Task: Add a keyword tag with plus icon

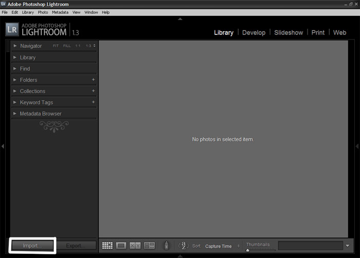Action: 93,102
